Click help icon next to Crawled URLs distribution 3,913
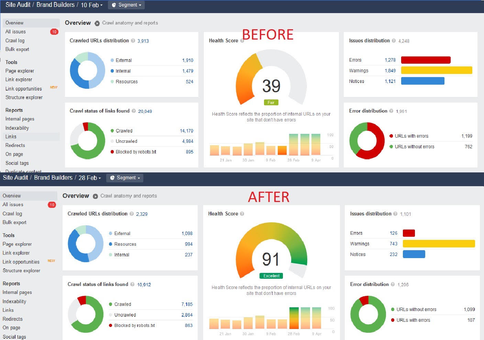 pos(133,41)
